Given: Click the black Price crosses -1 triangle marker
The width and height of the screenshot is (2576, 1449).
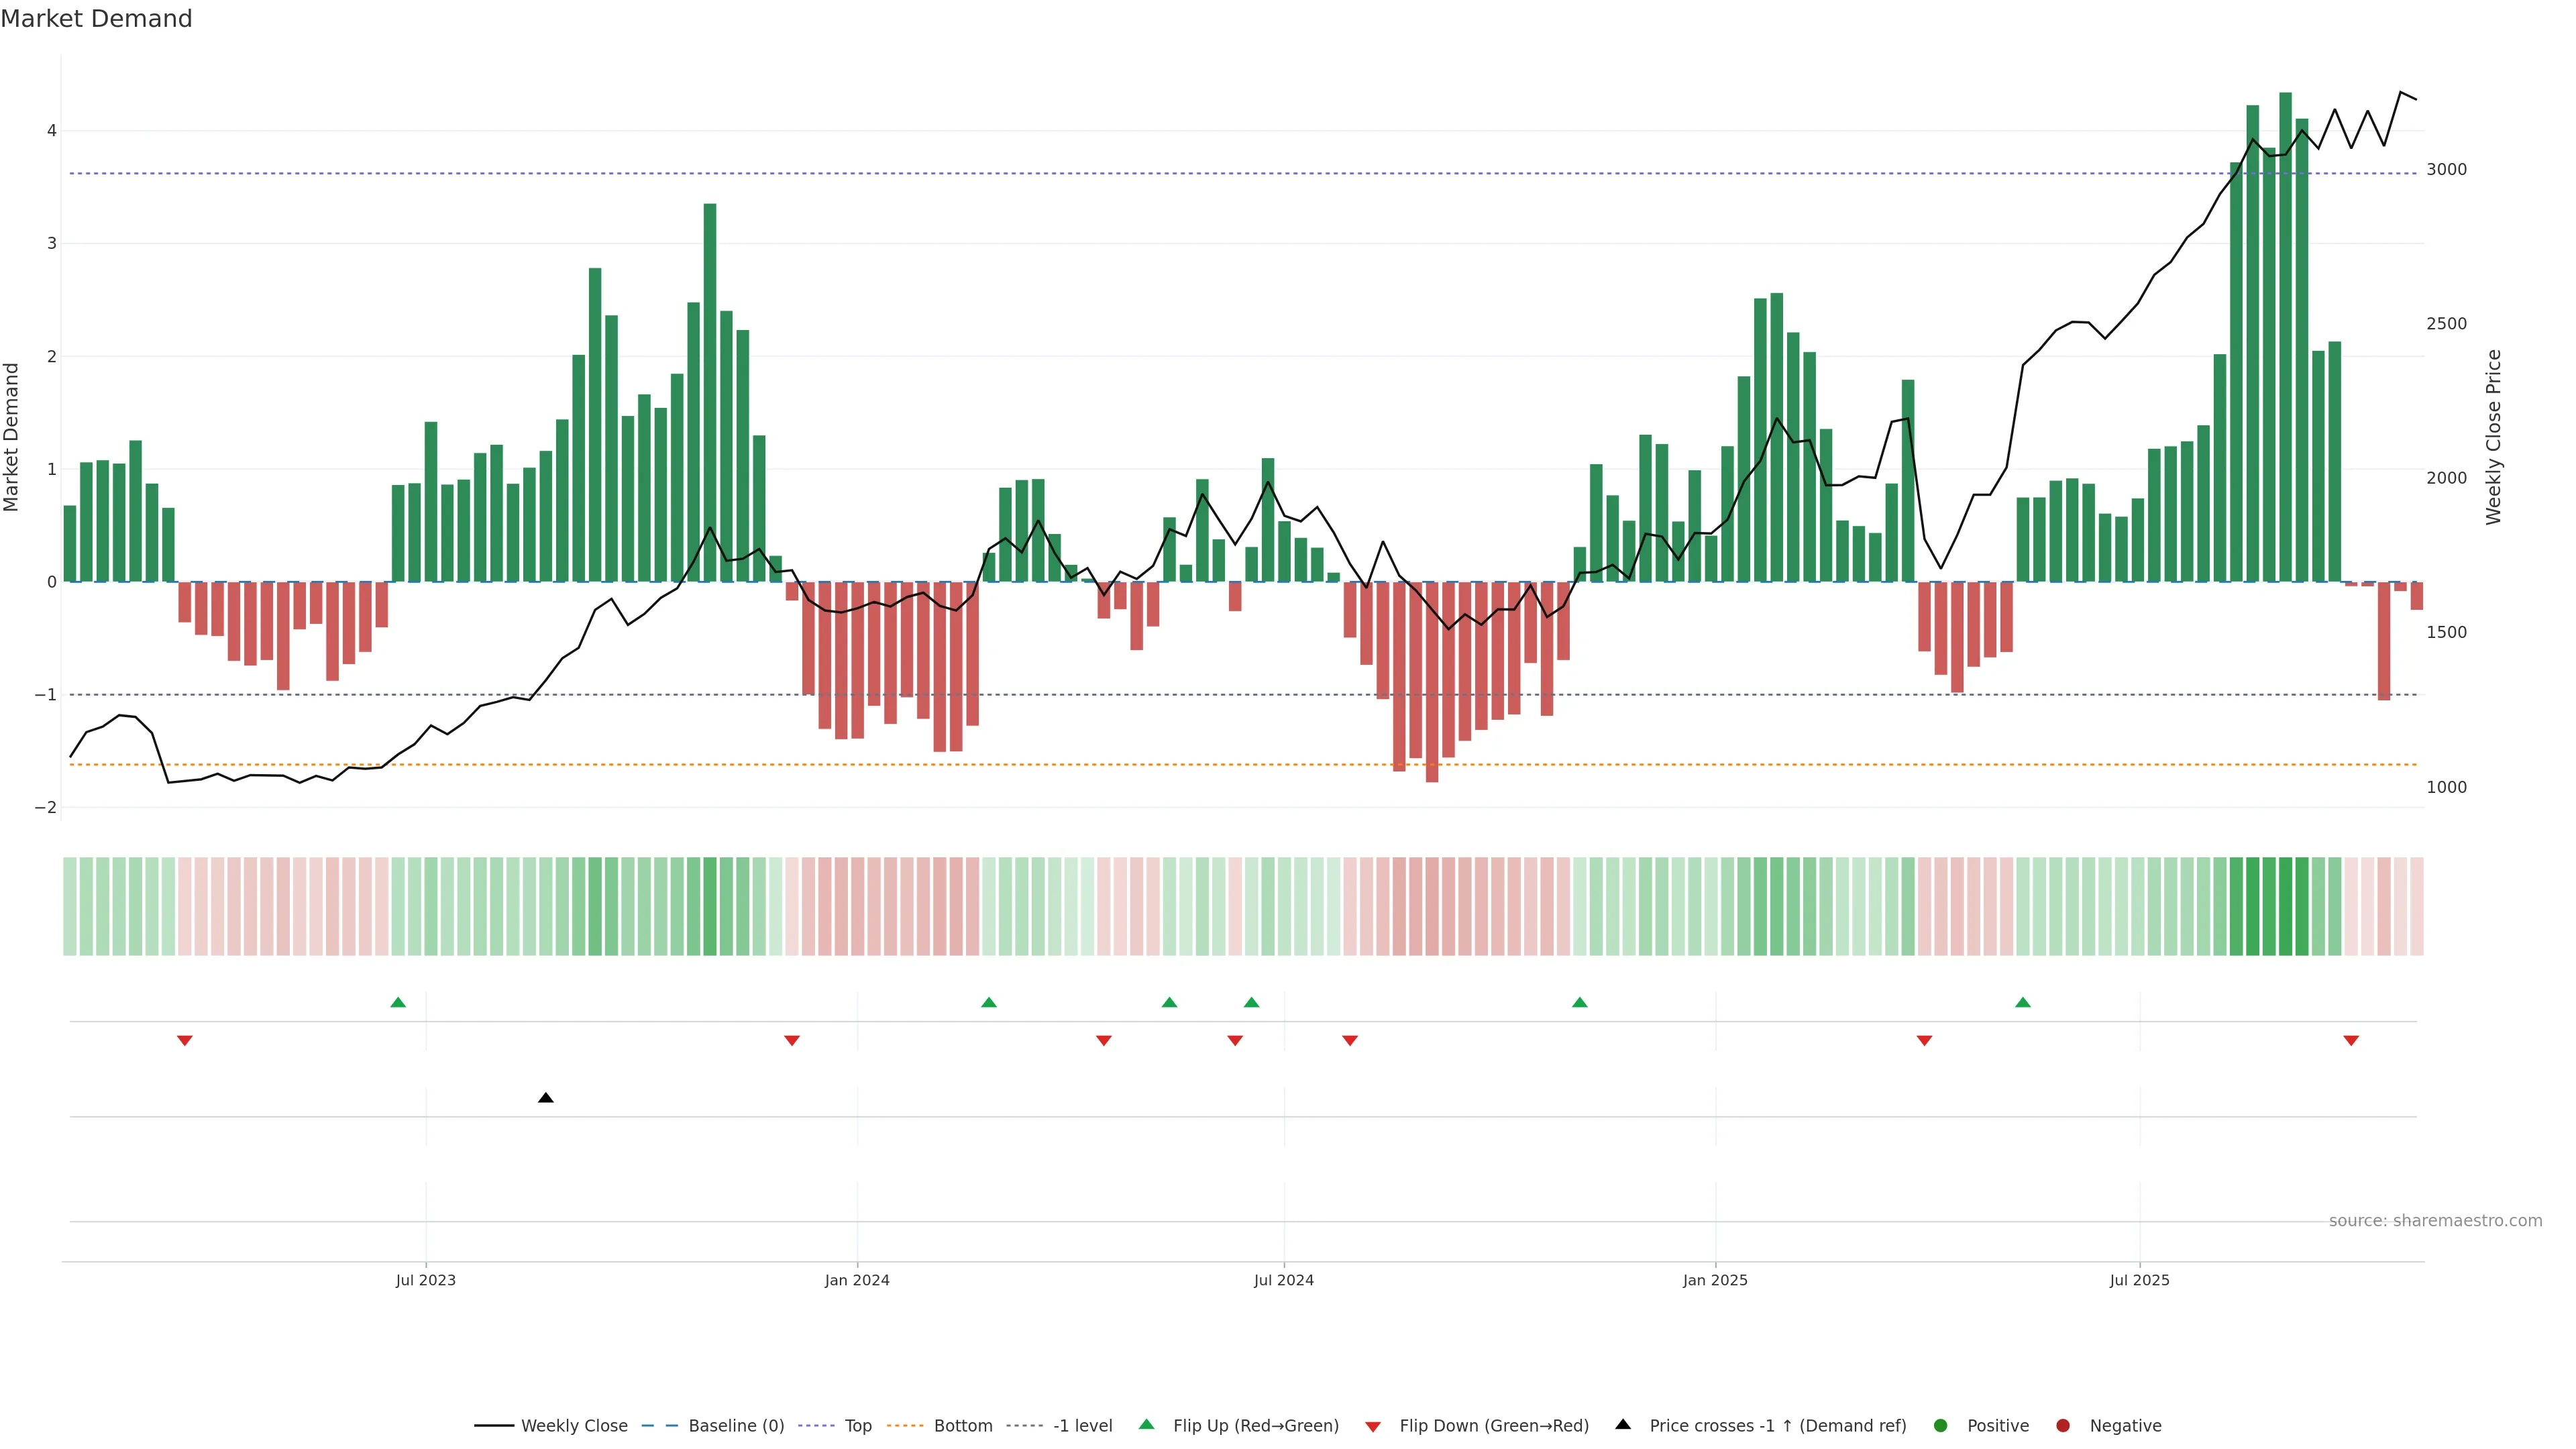Looking at the screenshot, I should [545, 1098].
